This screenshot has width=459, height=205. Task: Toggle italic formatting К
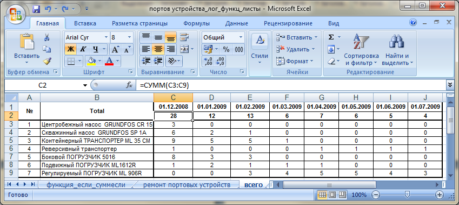tap(83, 50)
